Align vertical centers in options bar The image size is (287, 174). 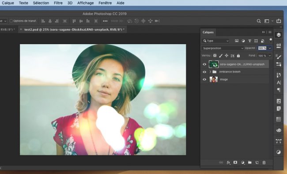point(81,21)
